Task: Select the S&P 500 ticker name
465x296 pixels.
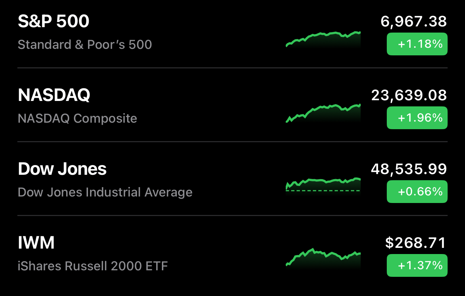Action: [x=54, y=22]
